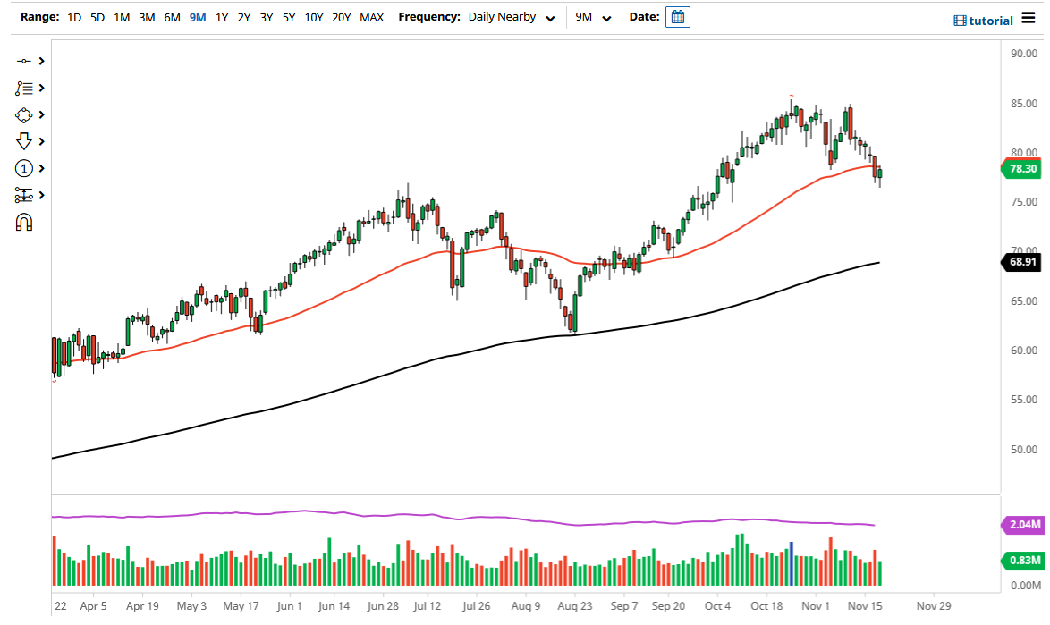This screenshot has height=625, width=1050.
Task: Open the Daily Nearby frequency dropdown
Action: coord(512,16)
